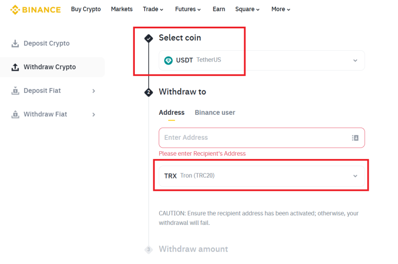Click the USDT Tether coin icon
Viewport: 398px width, 264px height.
[x=168, y=60]
